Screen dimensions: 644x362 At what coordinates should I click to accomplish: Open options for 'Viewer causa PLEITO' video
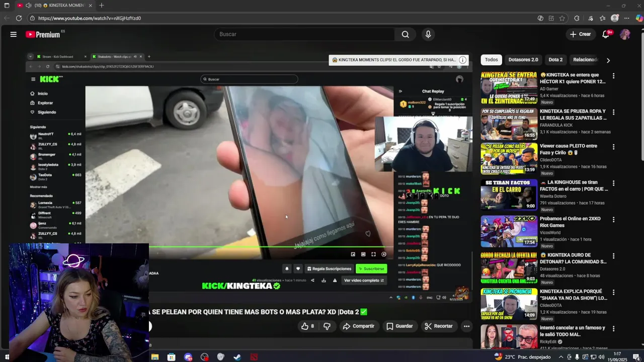coord(613,147)
